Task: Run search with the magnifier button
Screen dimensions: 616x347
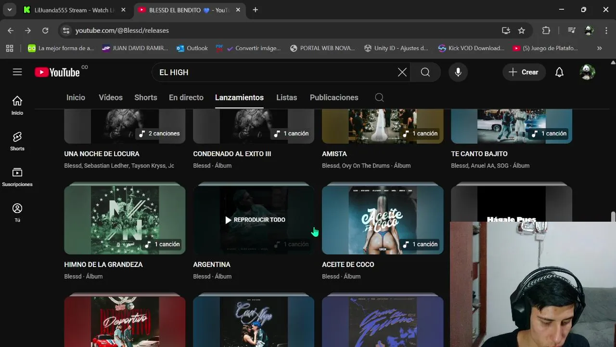Action: pos(425,72)
